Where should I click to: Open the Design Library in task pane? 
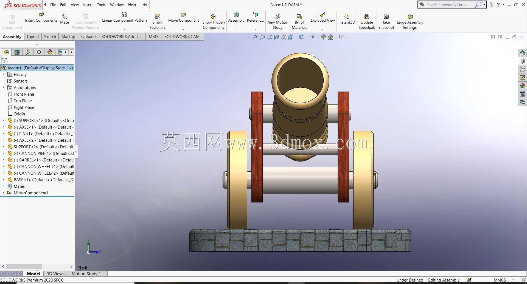click(x=523, y=61)
